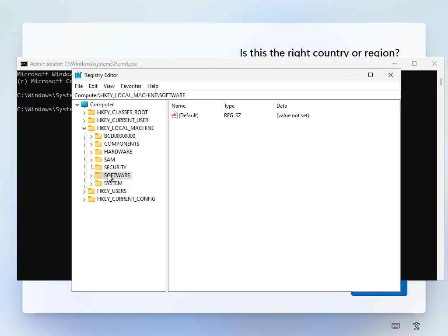Select the SECURITY key label
448x336 pixels.
coord(115,168)
